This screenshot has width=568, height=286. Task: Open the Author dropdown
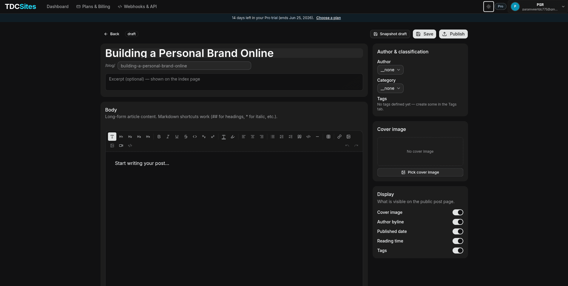point(390,70)
